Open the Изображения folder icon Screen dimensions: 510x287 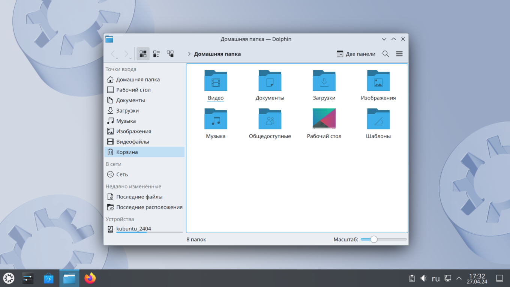378,81
